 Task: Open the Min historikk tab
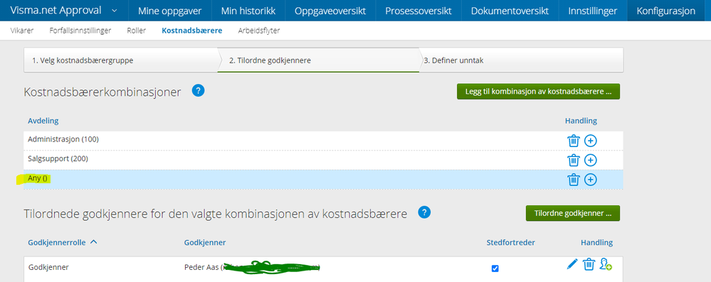tap(248, 11)
